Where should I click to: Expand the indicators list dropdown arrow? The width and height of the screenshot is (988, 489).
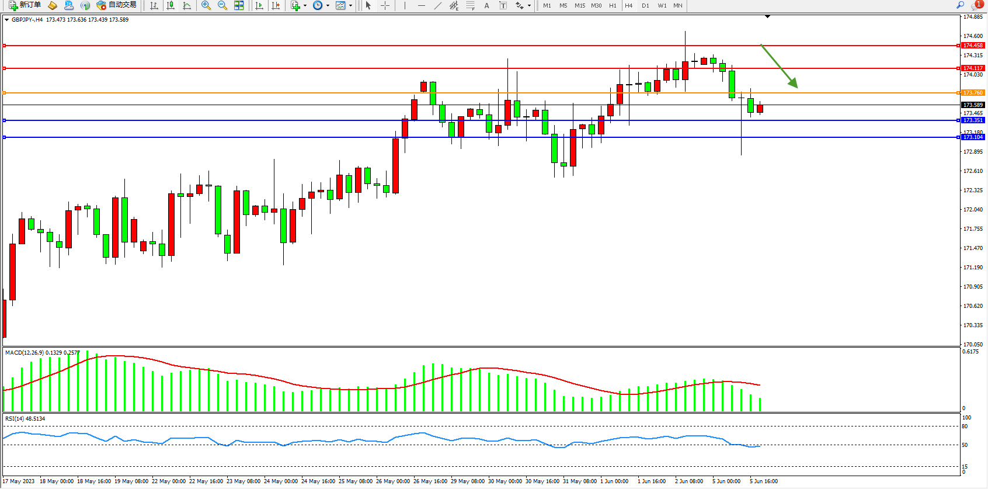(x=305, y=5)
